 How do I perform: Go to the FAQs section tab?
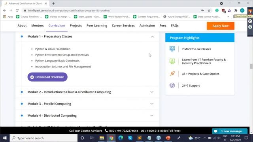pyautogui.click(x=175, y=26)
